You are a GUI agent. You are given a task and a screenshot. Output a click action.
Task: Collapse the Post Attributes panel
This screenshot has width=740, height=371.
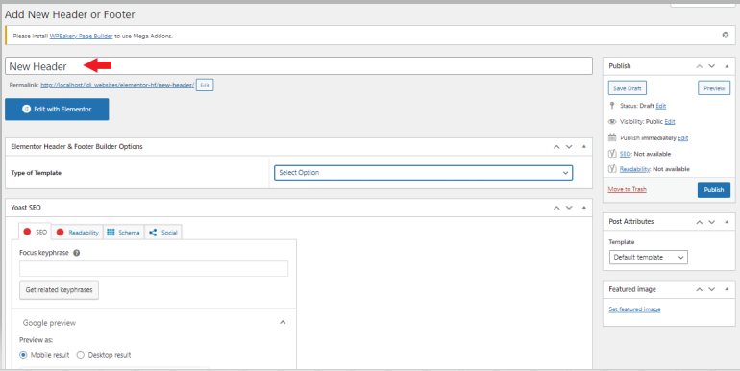pos(727,222)
